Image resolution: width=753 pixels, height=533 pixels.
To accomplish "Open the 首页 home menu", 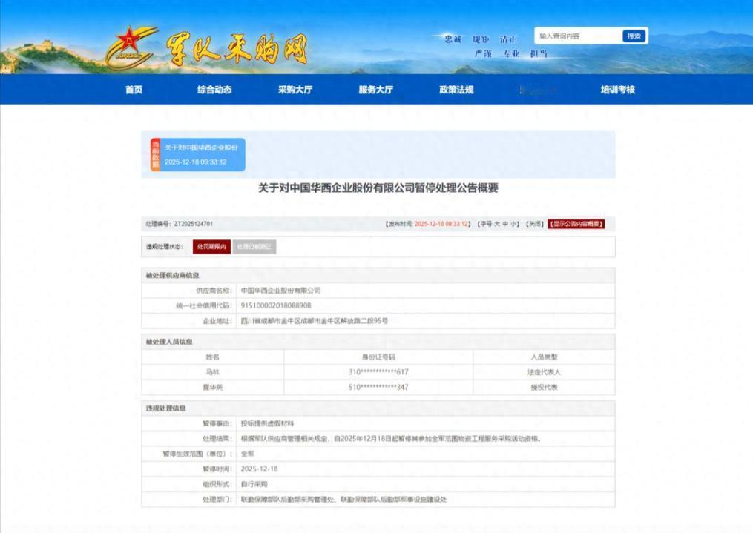I will 134,90.
